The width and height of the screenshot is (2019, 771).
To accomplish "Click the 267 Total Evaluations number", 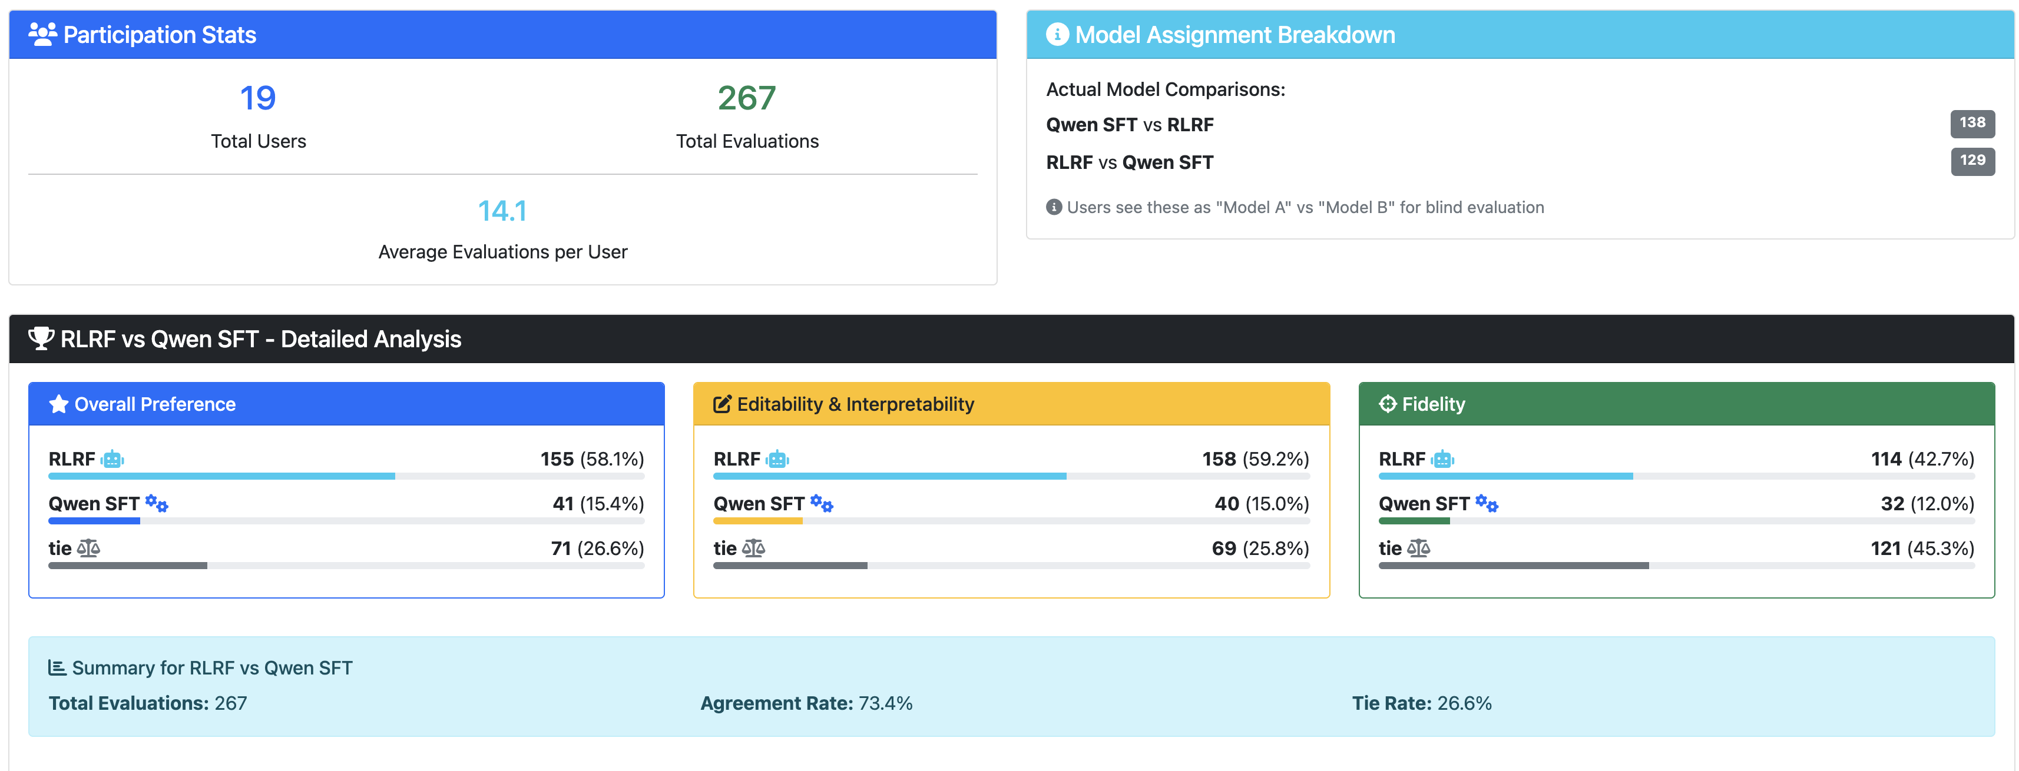I will (746, 98).
